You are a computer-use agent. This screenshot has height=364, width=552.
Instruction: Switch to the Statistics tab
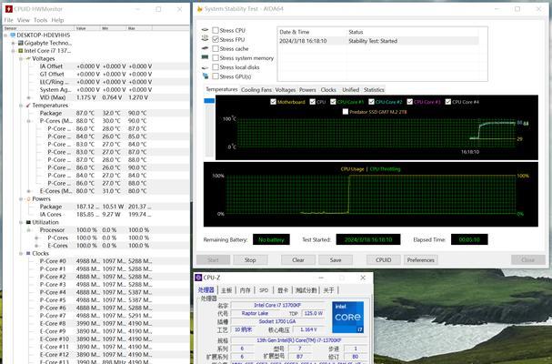pyautogui.click(x=374, y=90)
